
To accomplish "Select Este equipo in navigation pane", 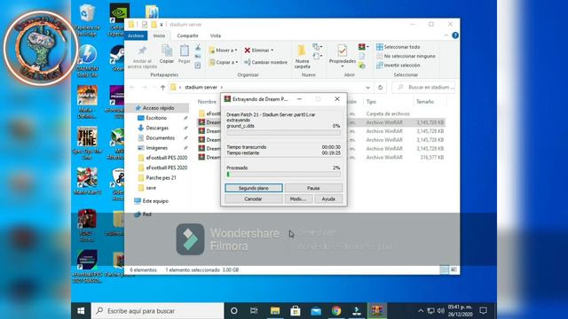I will [155, 201].
